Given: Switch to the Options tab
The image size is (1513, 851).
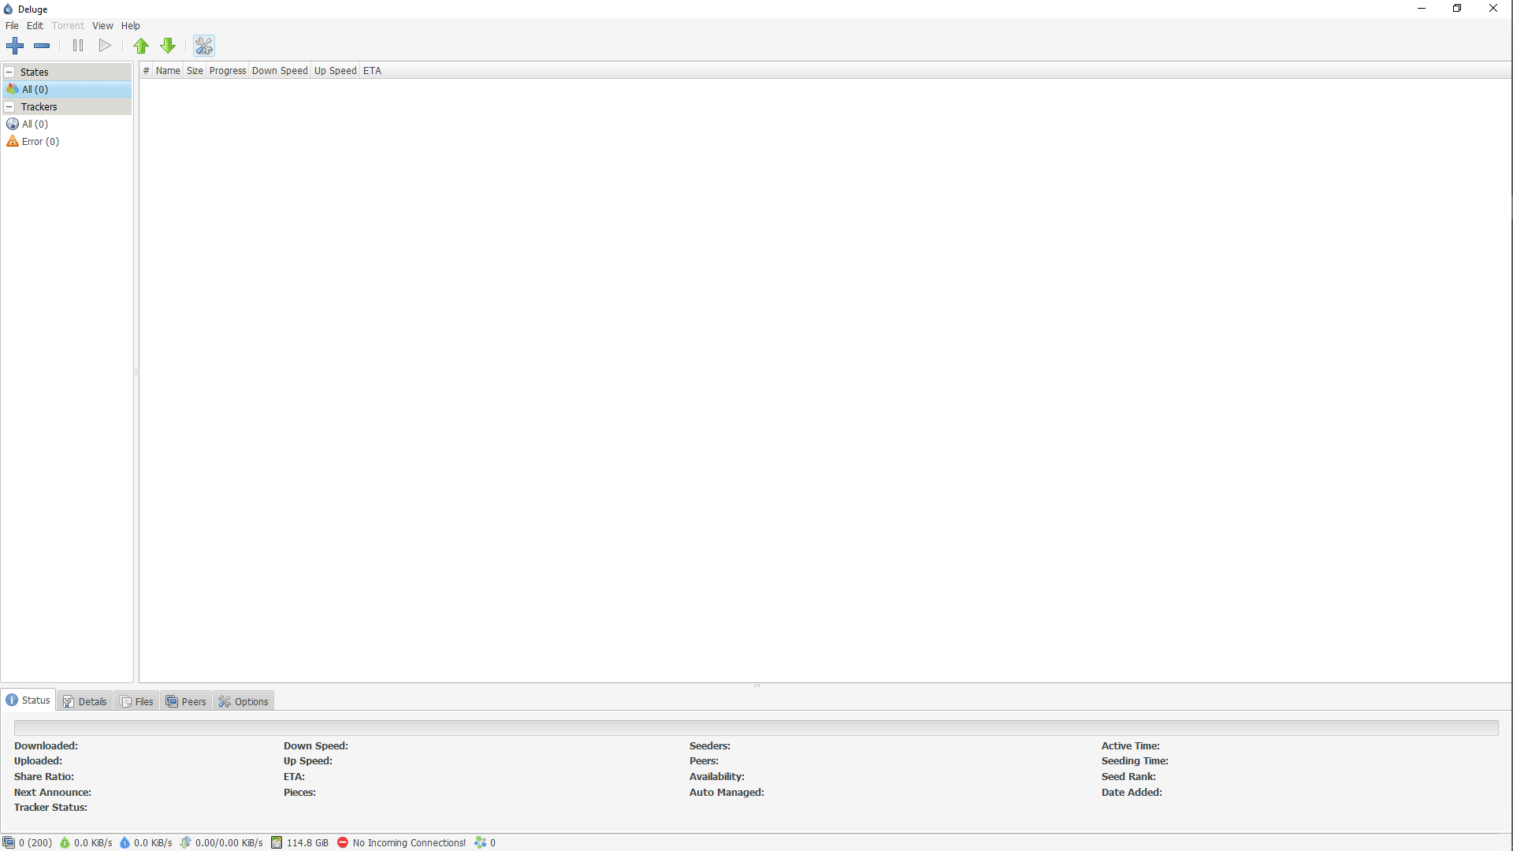Looking at the screenshot, I should (x=243, y=701).
